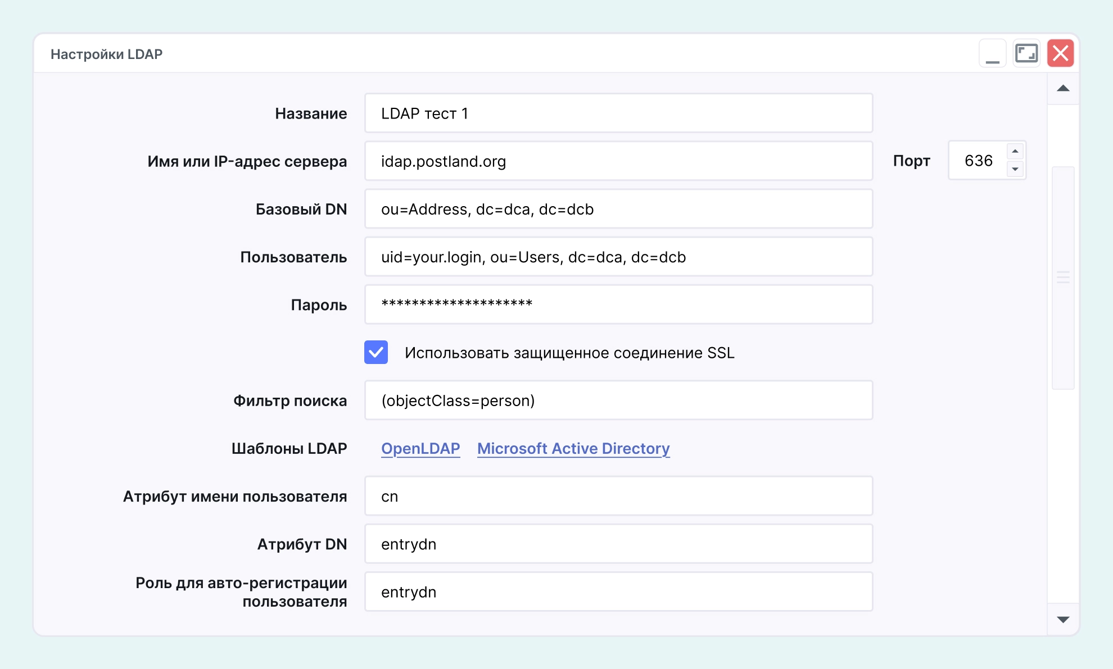Edit the Базовый DN field
This screenshot has height=669, width=1113.
click(x=618, y=209)
